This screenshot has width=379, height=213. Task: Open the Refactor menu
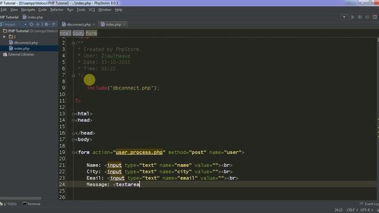(x=57, y=9)
